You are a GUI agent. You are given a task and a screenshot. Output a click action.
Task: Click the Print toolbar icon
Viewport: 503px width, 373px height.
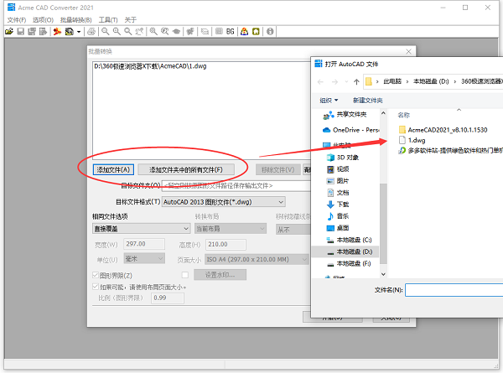(91, 31)
